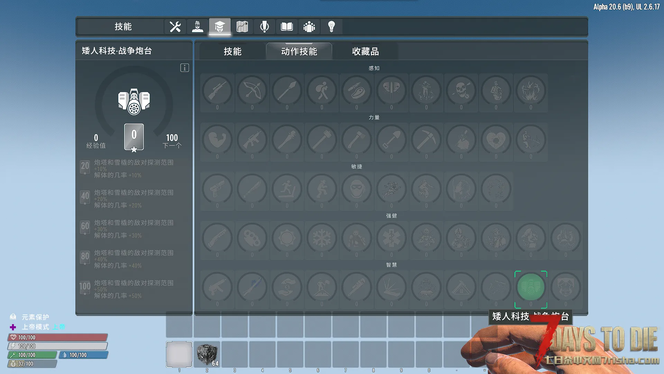
Task: Select the shotgun skill in 强健 row
Action: coord(217,240)
